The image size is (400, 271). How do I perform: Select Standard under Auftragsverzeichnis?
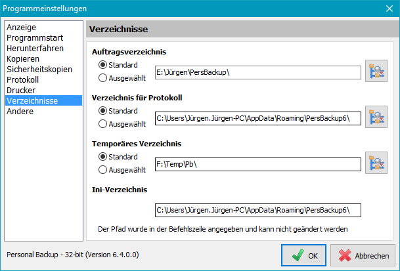point(118,65)
